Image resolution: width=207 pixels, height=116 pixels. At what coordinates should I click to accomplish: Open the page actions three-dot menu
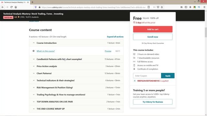click(x=154, y=7)
